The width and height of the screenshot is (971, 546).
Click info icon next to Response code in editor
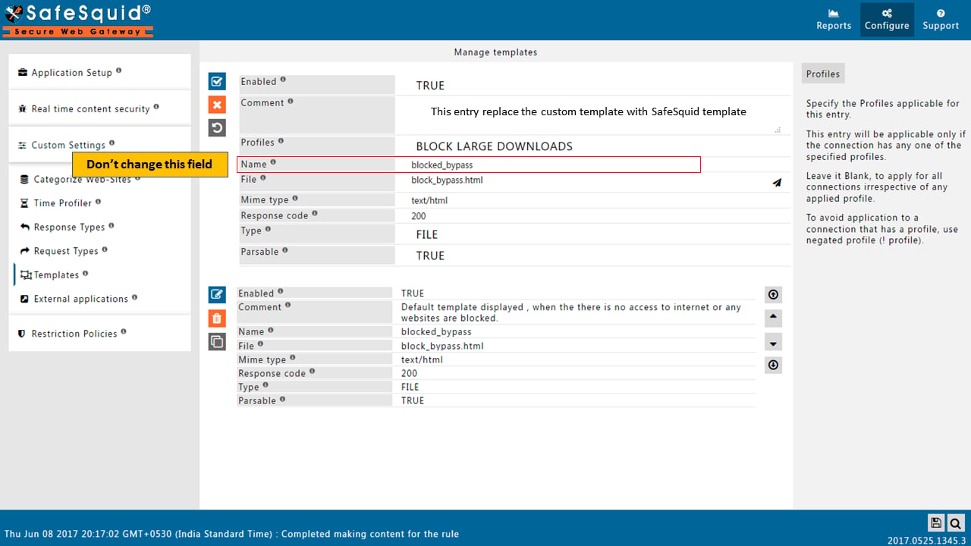click(x=315, y=214)
